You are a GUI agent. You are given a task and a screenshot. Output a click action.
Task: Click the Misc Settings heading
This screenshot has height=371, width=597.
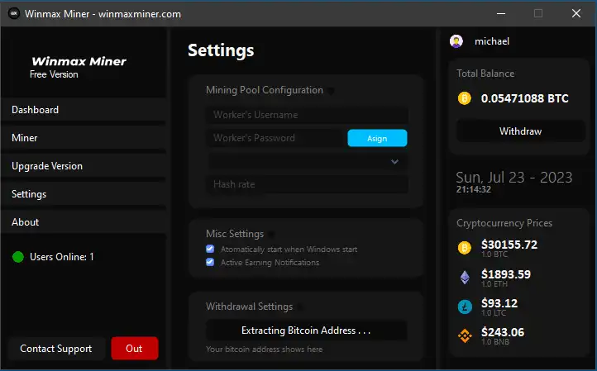point(235,234)
